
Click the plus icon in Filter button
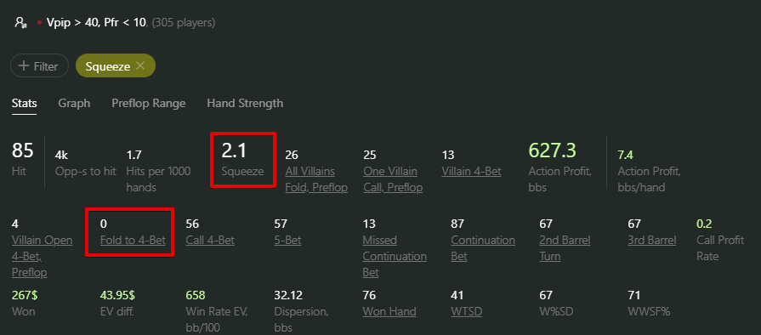tap(23, 65)
